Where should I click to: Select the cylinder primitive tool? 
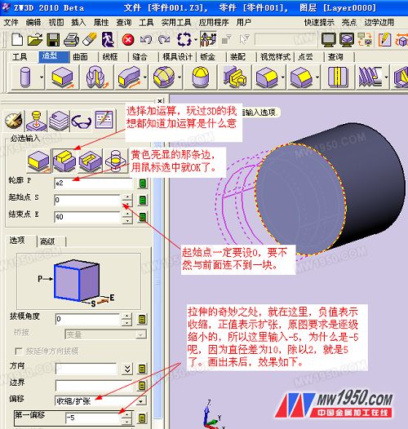pos(25,77)
